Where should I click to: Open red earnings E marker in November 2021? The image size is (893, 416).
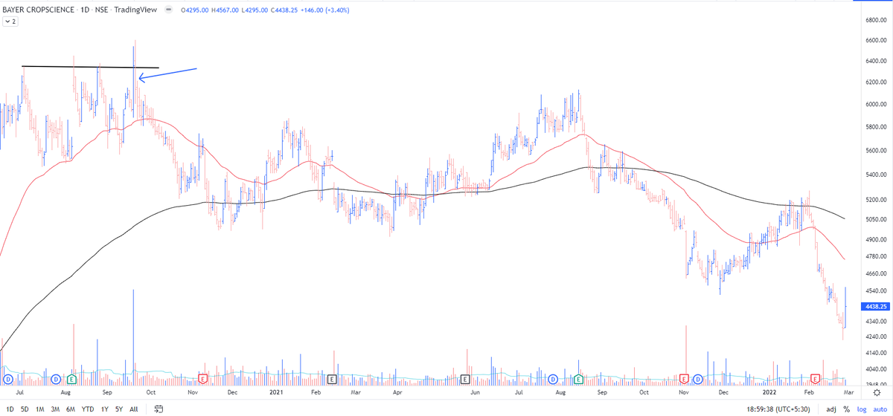pos(684,379)
